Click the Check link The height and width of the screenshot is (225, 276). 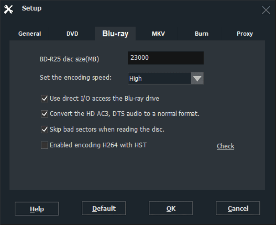226,146
